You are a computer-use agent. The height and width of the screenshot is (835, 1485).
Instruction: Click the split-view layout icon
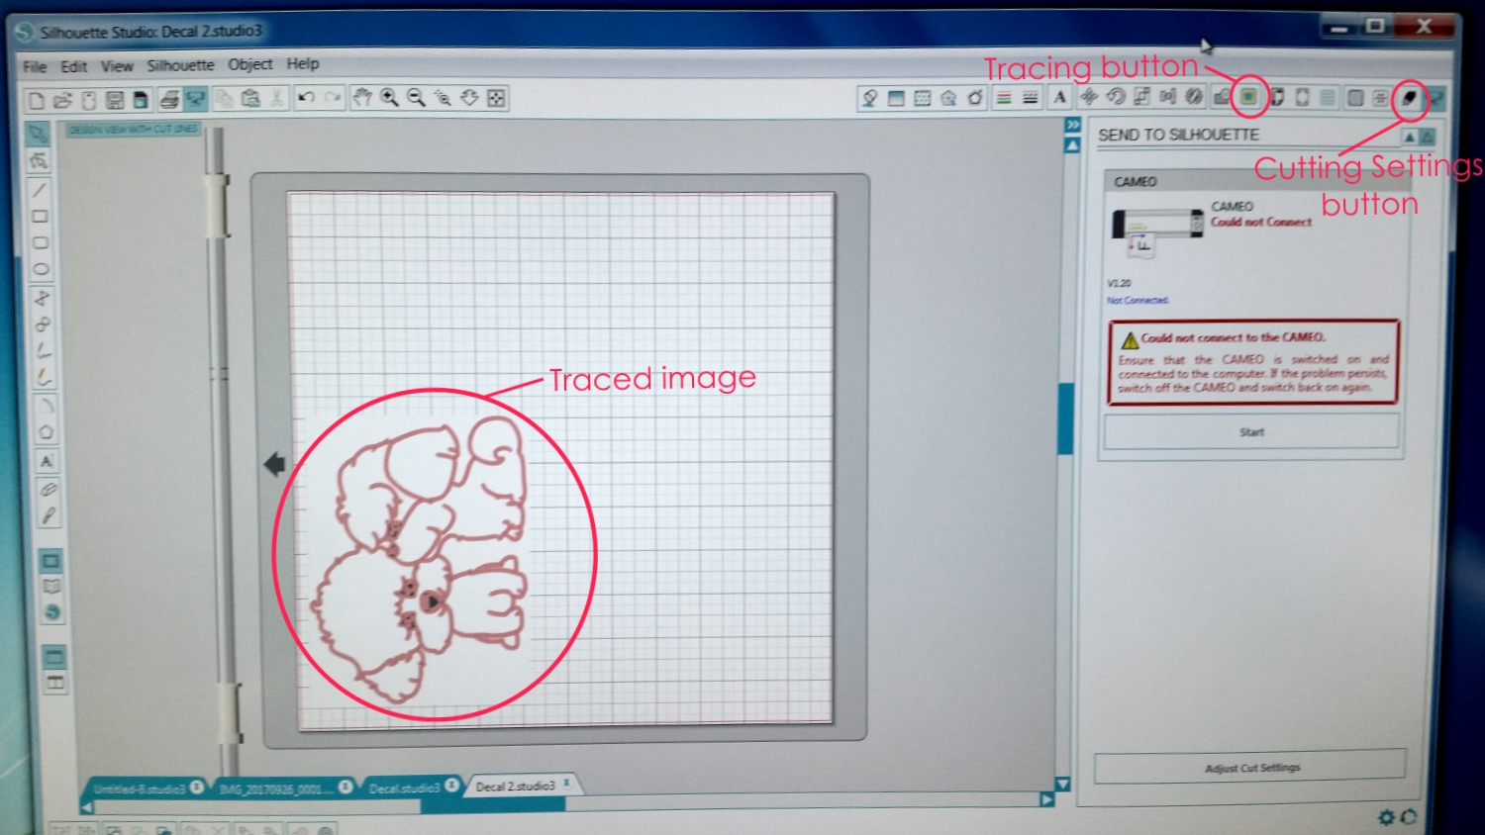click(54, 683)
